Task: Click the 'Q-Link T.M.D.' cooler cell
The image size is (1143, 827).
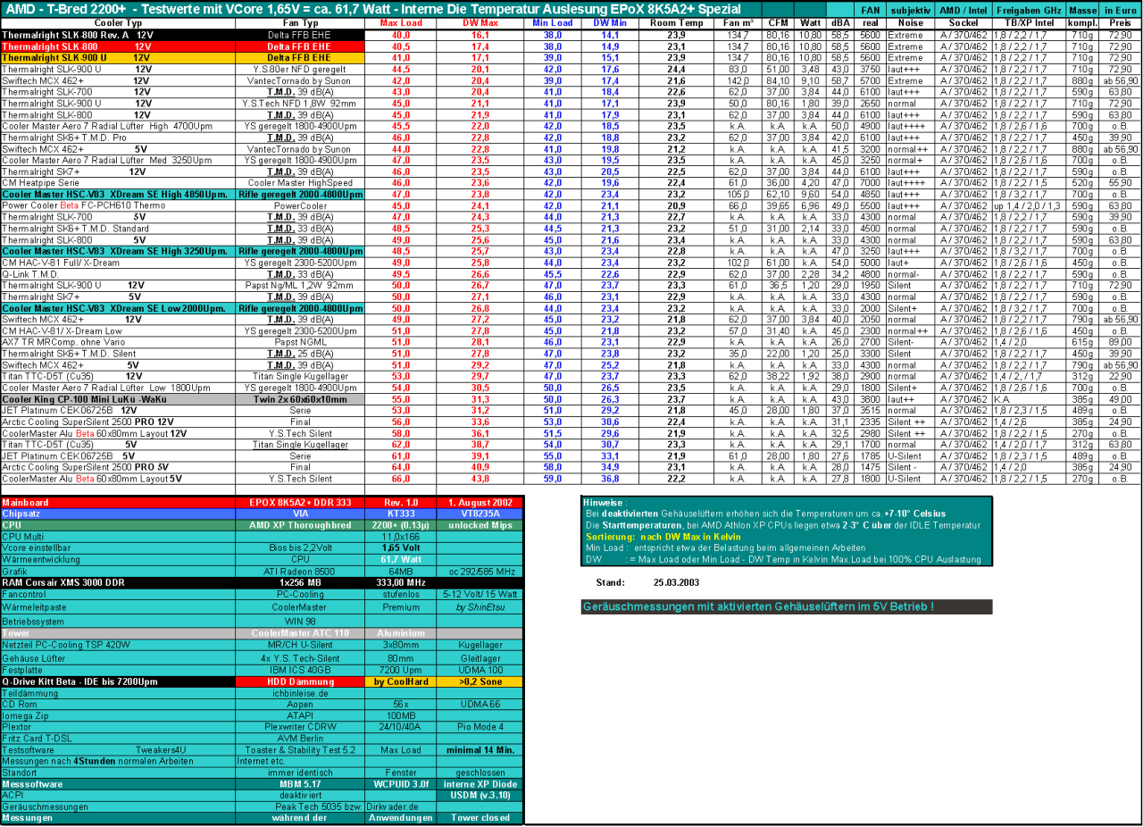Action: tap(118, 274)
